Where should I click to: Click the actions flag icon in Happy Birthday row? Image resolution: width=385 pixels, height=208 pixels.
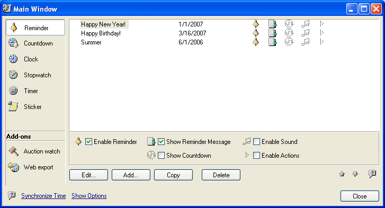coord(322,33)
